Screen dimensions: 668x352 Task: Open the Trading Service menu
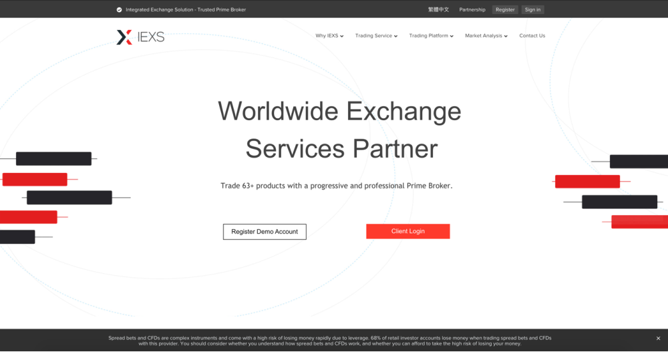376,36
